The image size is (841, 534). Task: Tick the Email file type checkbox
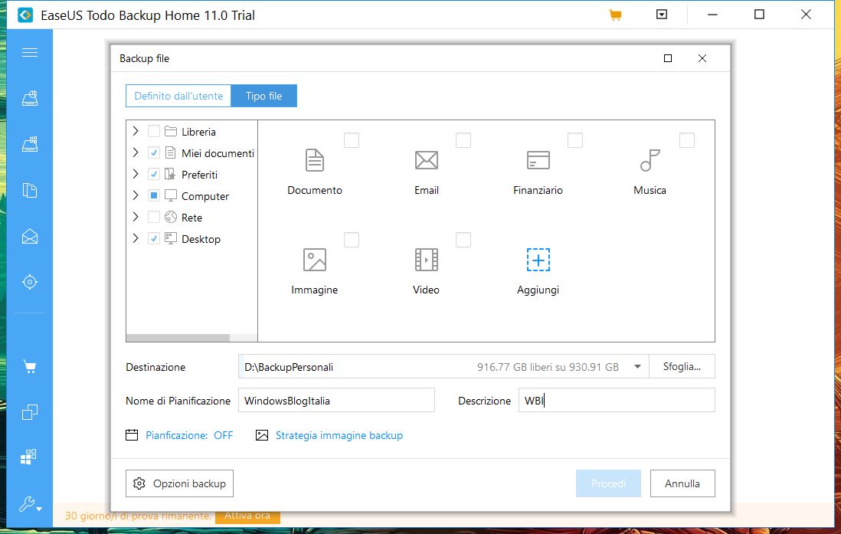tap(463, 140)
